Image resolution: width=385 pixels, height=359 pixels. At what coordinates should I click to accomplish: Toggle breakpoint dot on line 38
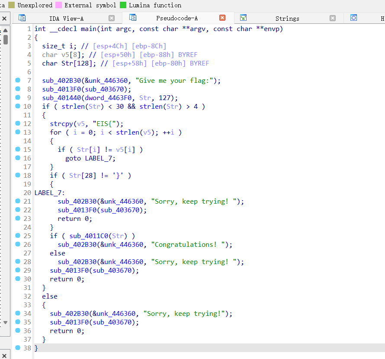(18, 347)
